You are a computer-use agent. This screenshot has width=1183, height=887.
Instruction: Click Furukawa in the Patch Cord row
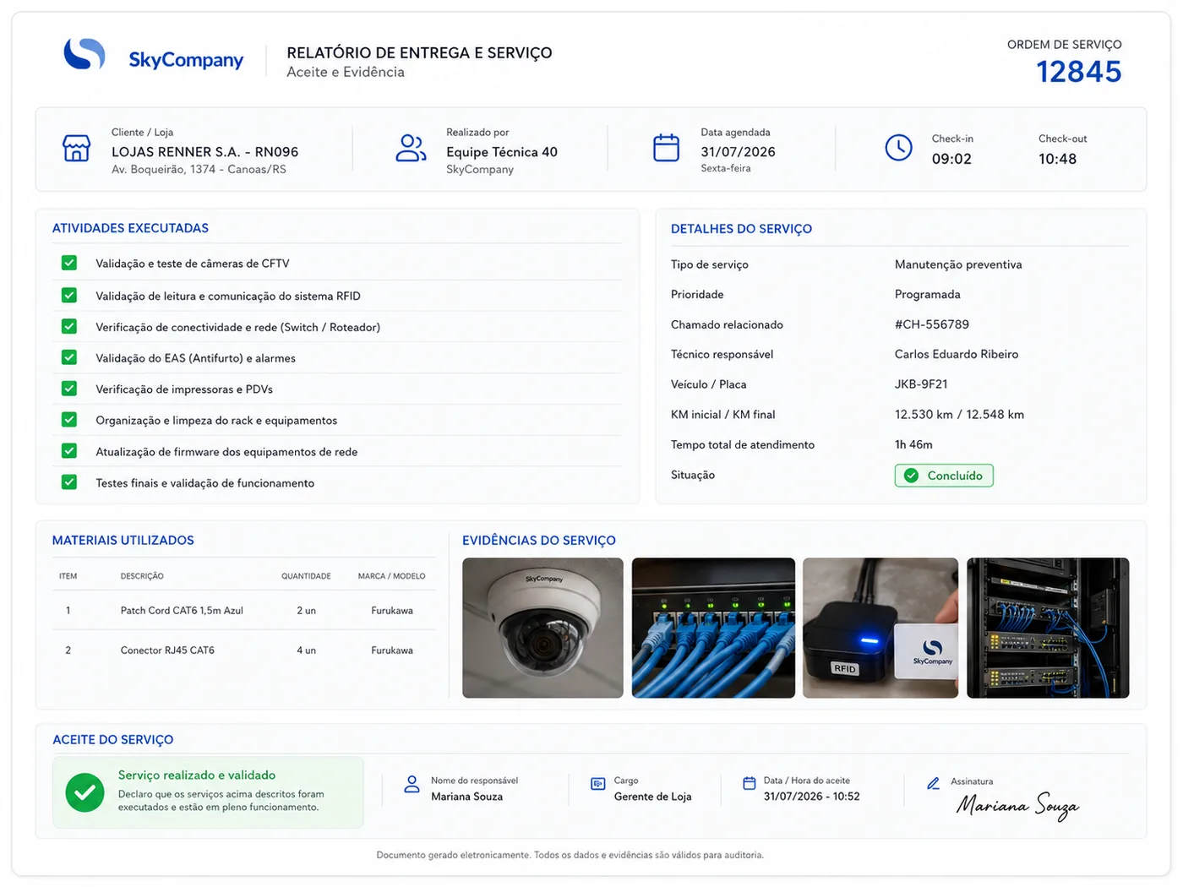click(392, 610)
